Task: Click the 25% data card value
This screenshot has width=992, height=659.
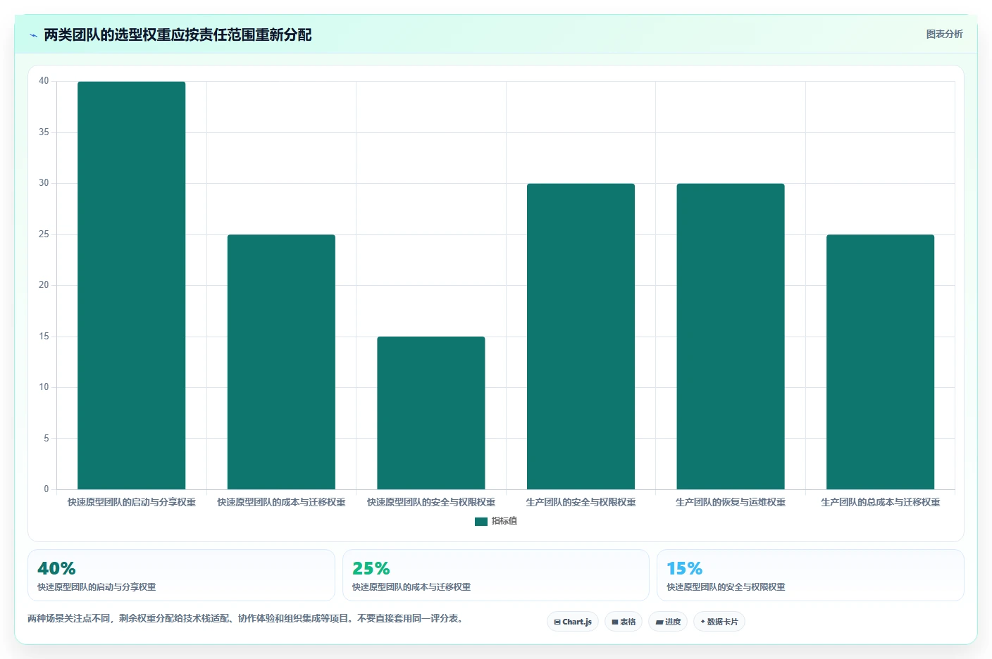Action: coord(371,568)
